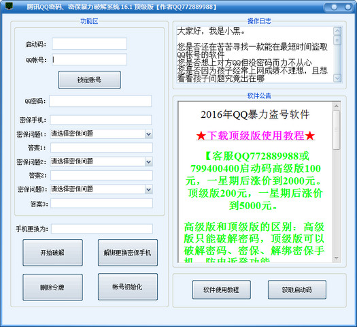357x327 pixels.
Task: Click the heading 2016年QQ暴力盗号软件
Action: pos(255,114)
